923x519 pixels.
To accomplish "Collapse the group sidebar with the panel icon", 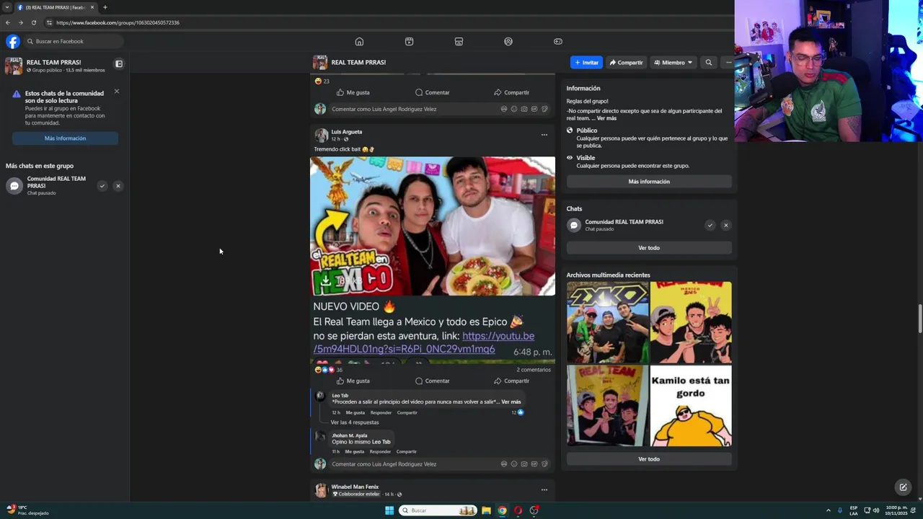I will [119, 63].
